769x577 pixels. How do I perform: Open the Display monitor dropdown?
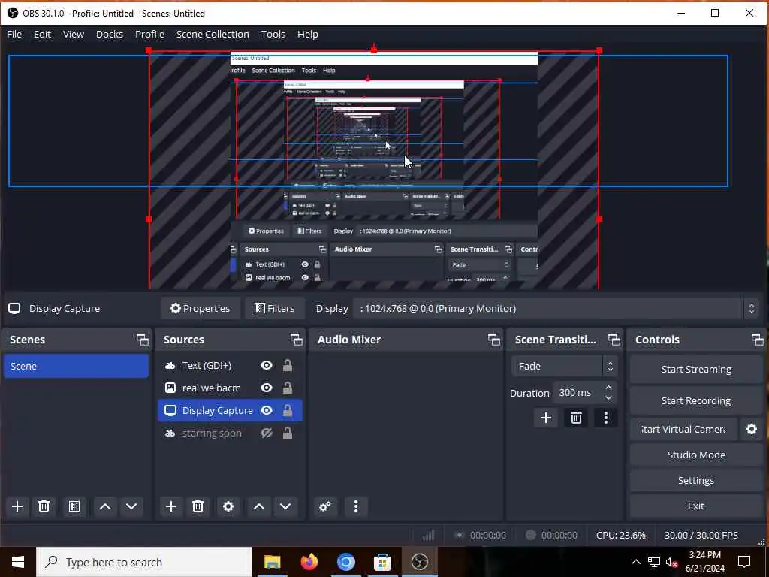tap(555, 309)
